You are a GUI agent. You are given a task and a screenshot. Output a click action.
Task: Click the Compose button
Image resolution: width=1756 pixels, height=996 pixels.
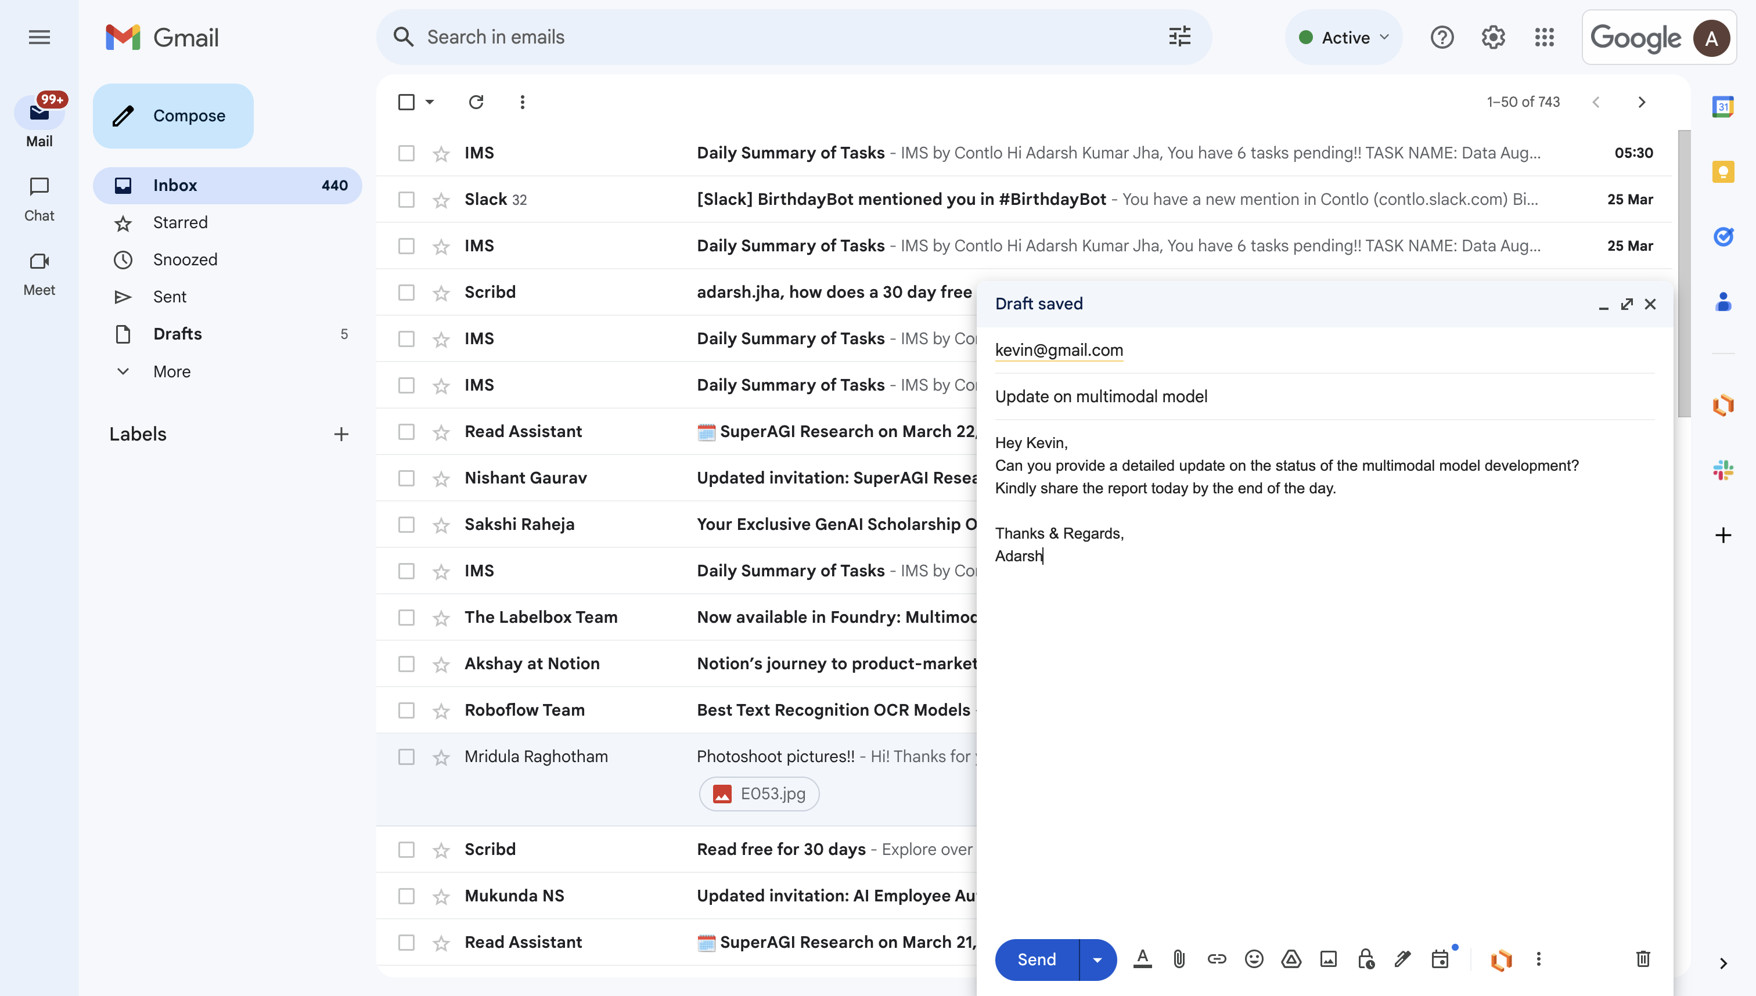[x=173, y=116]
